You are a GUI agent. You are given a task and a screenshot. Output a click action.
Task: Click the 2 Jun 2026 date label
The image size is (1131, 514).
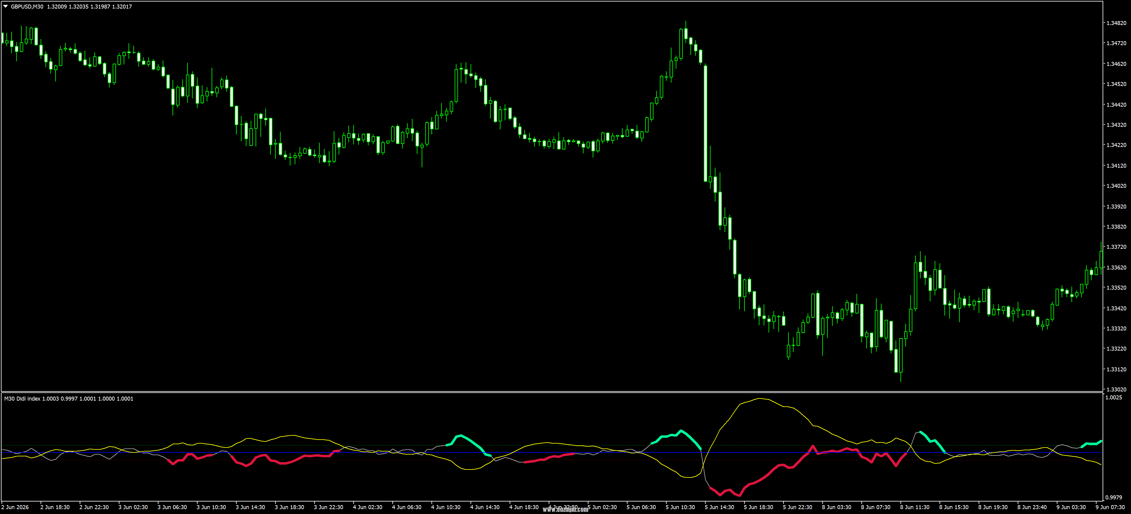click(x=15, y=507)
